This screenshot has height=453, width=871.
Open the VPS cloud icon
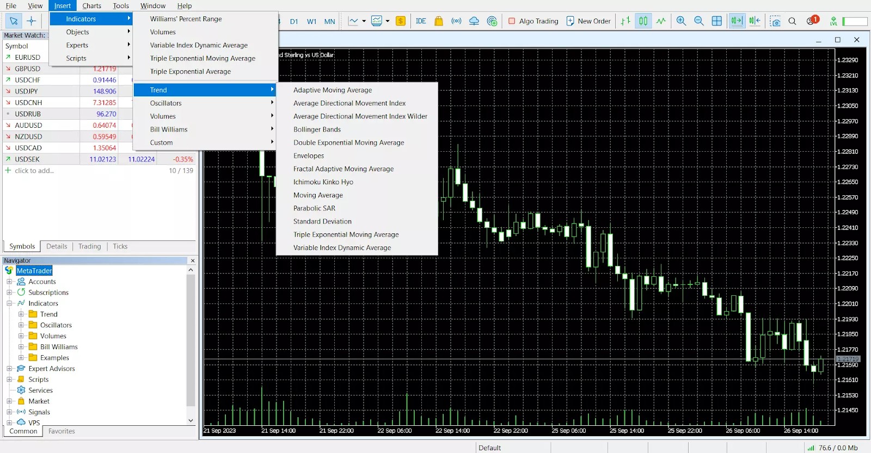tap(474, 21)
